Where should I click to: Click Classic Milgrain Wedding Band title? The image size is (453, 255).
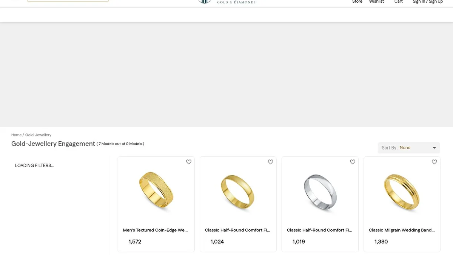coord(402,230)
